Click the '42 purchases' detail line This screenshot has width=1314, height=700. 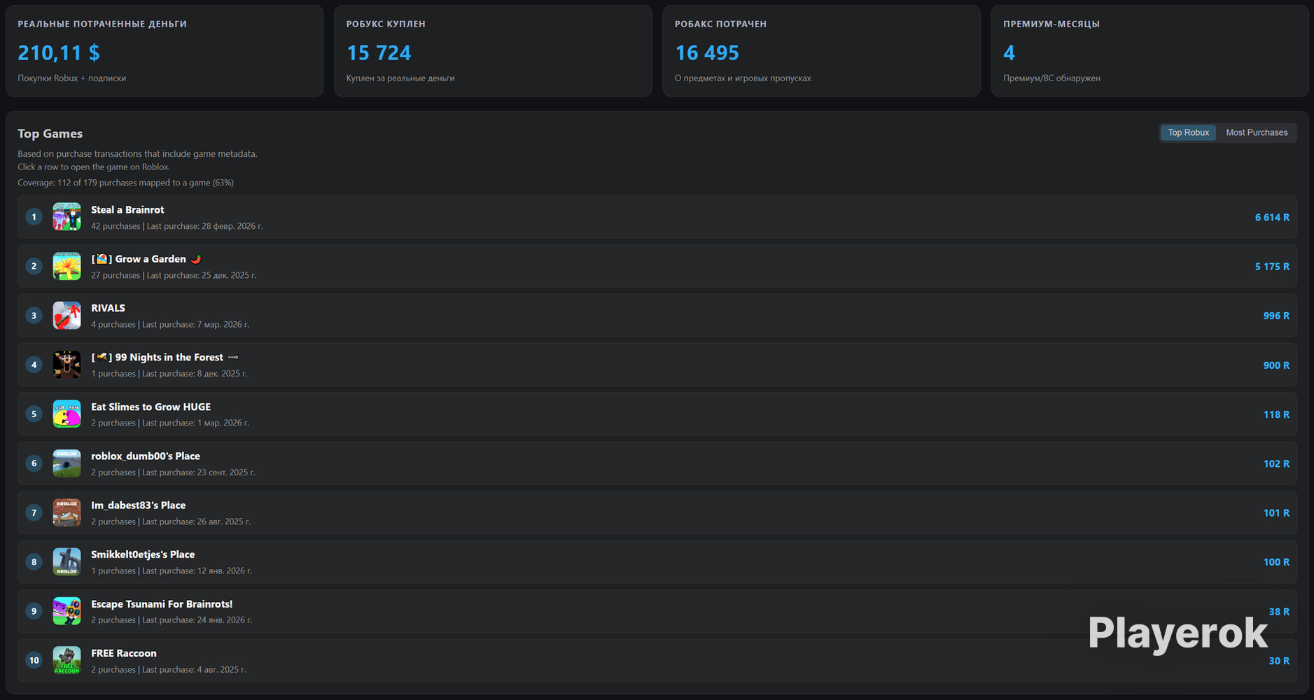pyautogui.click(x=177, y=226)
